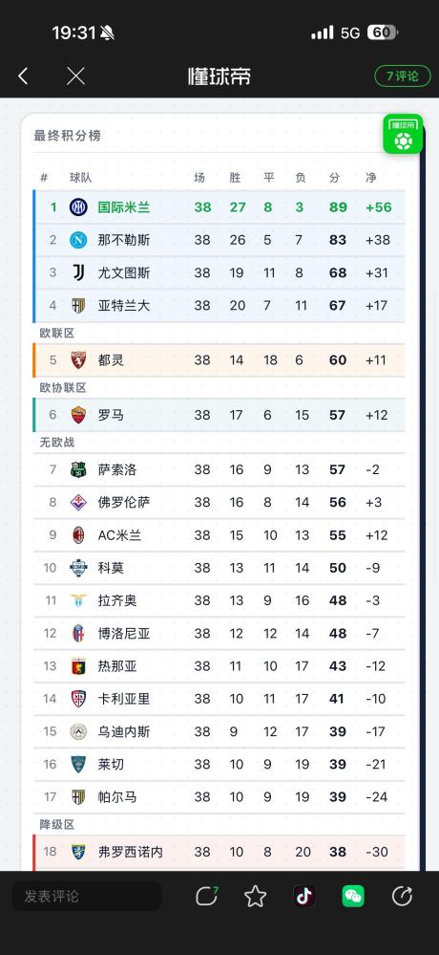Viewport: 439px width, 955px height.
Task: Tap the green 懂球帝 floating football icon
Action: (403, 134)
